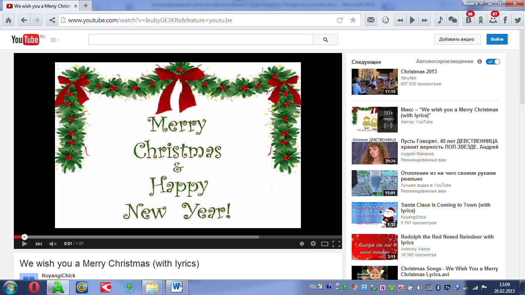Viewport: 525px width, 295px height.
Task: Click the YouTube search magnifier button
Action: pos(326,40)
